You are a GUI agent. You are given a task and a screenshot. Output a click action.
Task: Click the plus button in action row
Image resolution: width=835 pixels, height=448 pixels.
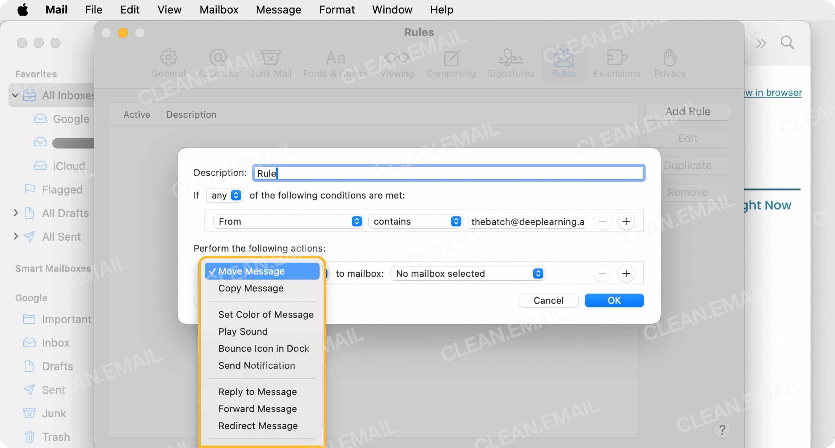tap(626, 273)
